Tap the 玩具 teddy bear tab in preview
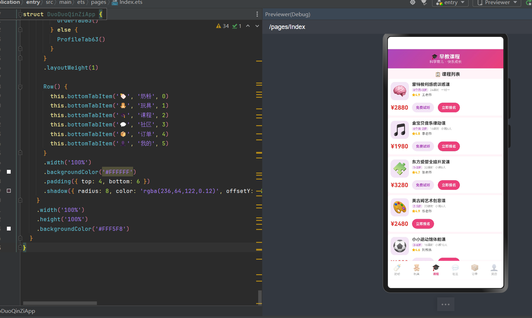Image resolution: width=532 pixels, height=318 pixels. (x=416, y=270)
